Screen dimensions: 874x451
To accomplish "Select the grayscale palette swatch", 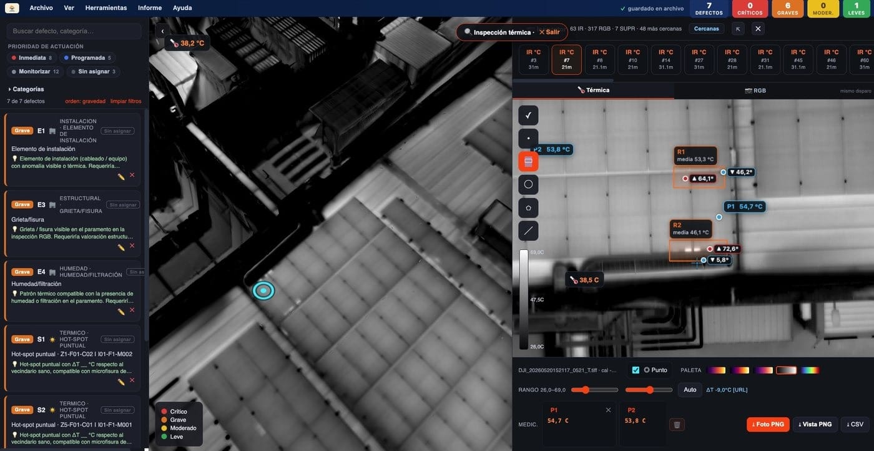I will click(x=787, y=370).
